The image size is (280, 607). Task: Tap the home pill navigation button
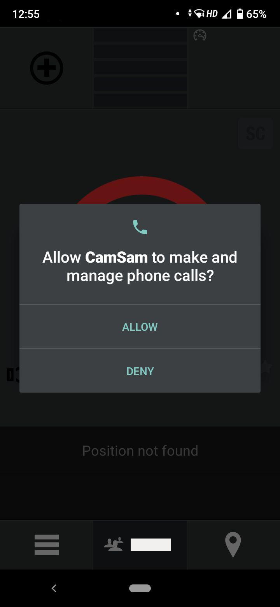[140, 588]
